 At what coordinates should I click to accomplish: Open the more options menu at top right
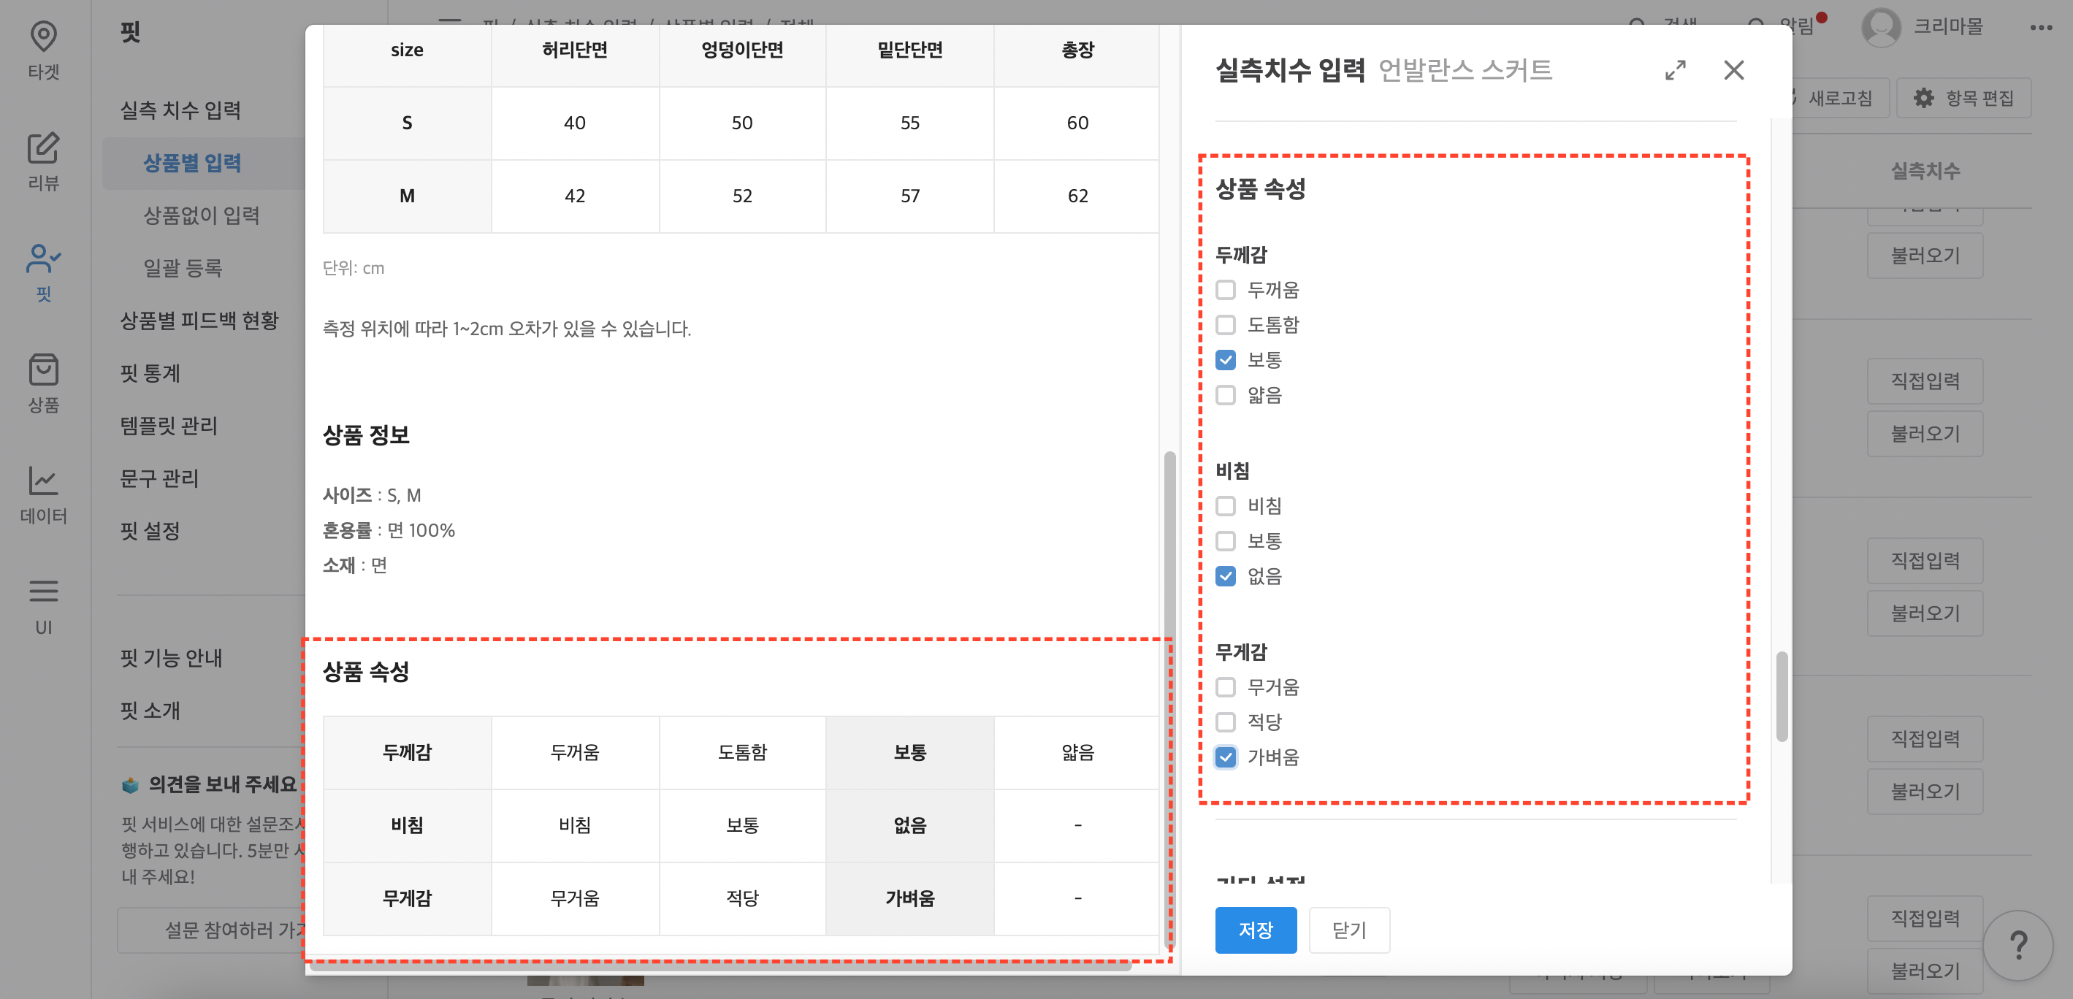tap(2042, 26)
